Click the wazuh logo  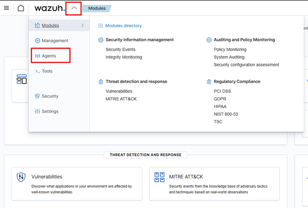point(49,8)
